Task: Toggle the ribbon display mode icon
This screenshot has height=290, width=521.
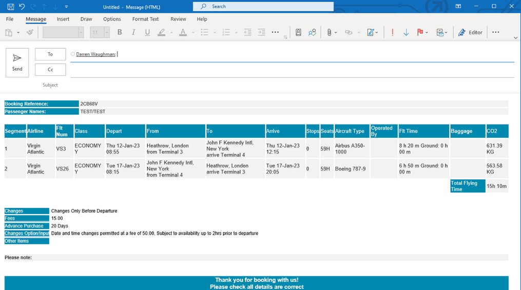Action: (458, 6)
